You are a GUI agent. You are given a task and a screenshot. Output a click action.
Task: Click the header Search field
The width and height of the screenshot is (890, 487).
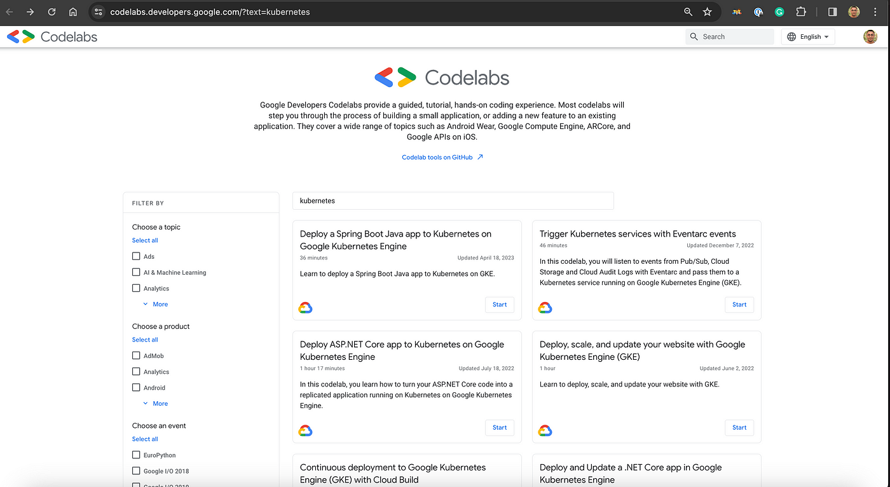[730, 37]
